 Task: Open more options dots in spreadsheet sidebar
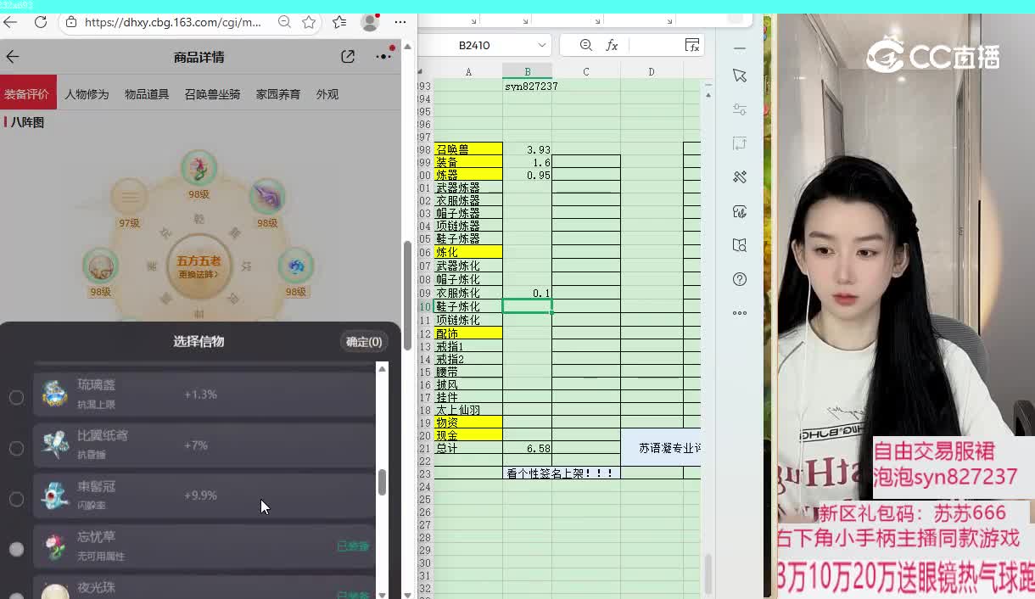740,313
